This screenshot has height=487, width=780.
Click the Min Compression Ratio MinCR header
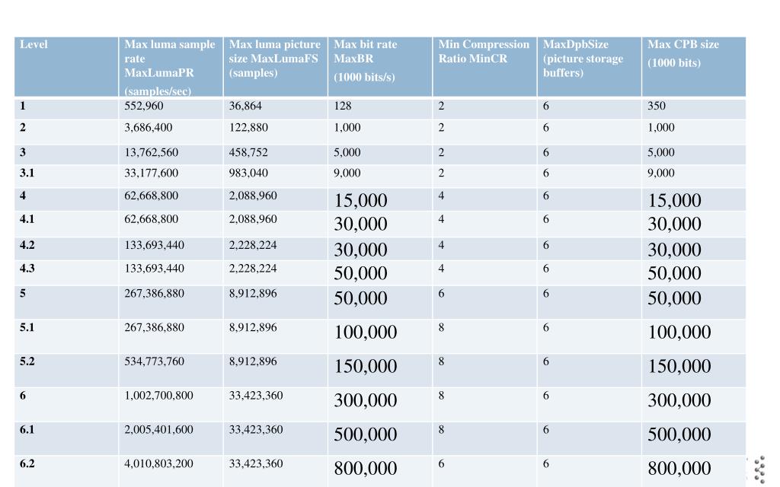484,67
